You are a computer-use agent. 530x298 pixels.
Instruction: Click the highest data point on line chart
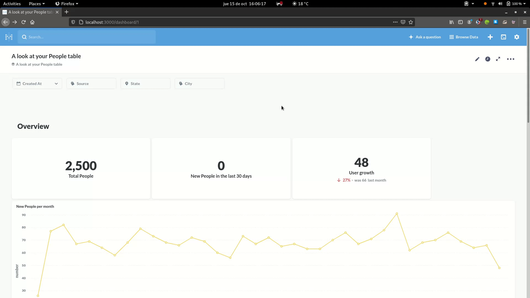pyautogui.click(x=397, y=214)
